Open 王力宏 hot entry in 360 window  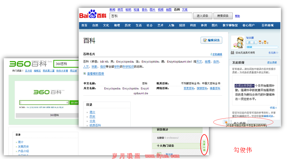point(29,71)
